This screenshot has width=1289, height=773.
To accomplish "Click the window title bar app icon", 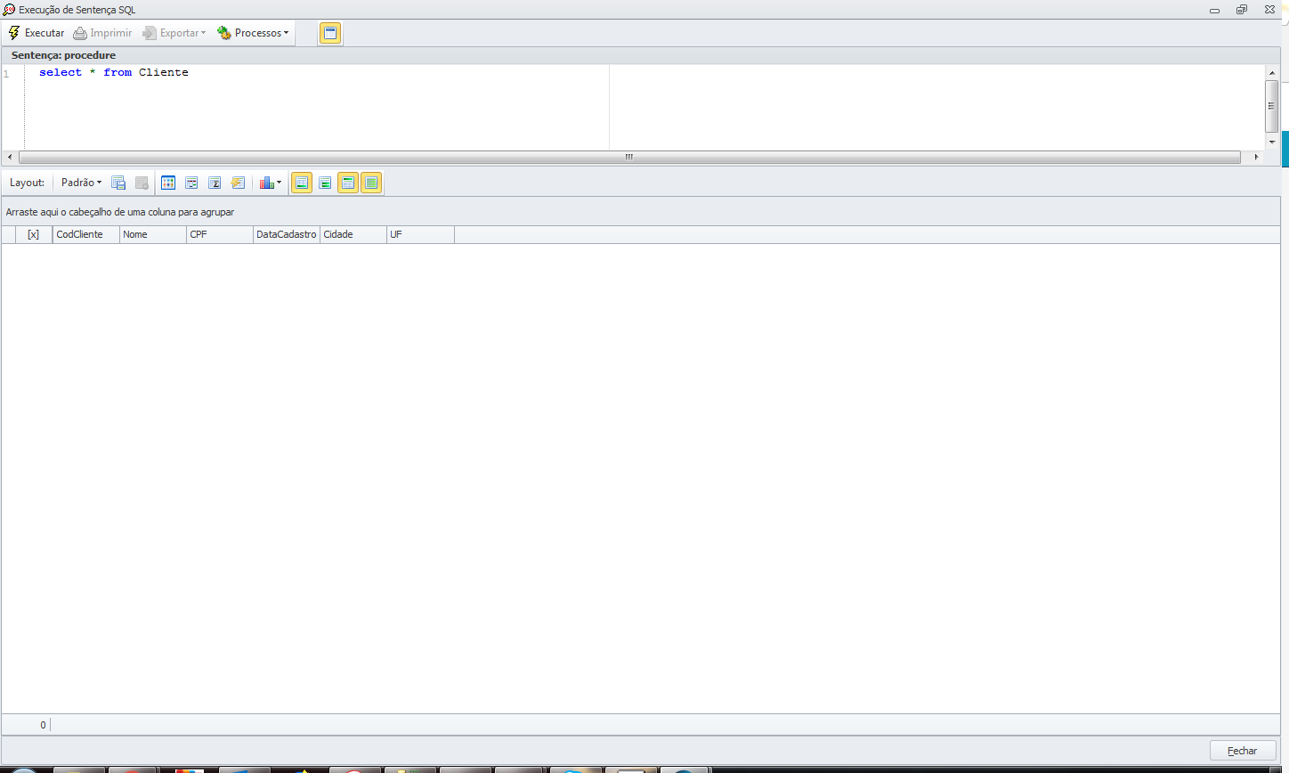I will coord(9,10).
